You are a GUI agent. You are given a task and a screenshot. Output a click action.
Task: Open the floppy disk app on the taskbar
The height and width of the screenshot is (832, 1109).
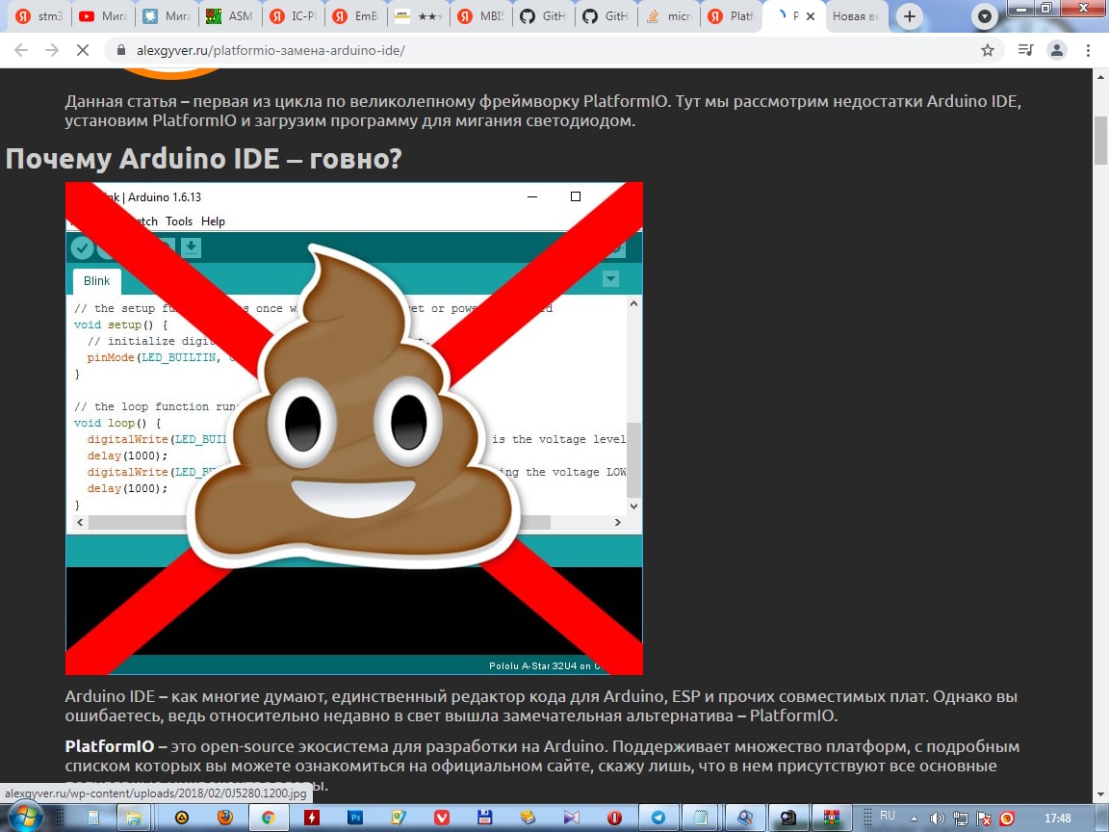[484, 818]
